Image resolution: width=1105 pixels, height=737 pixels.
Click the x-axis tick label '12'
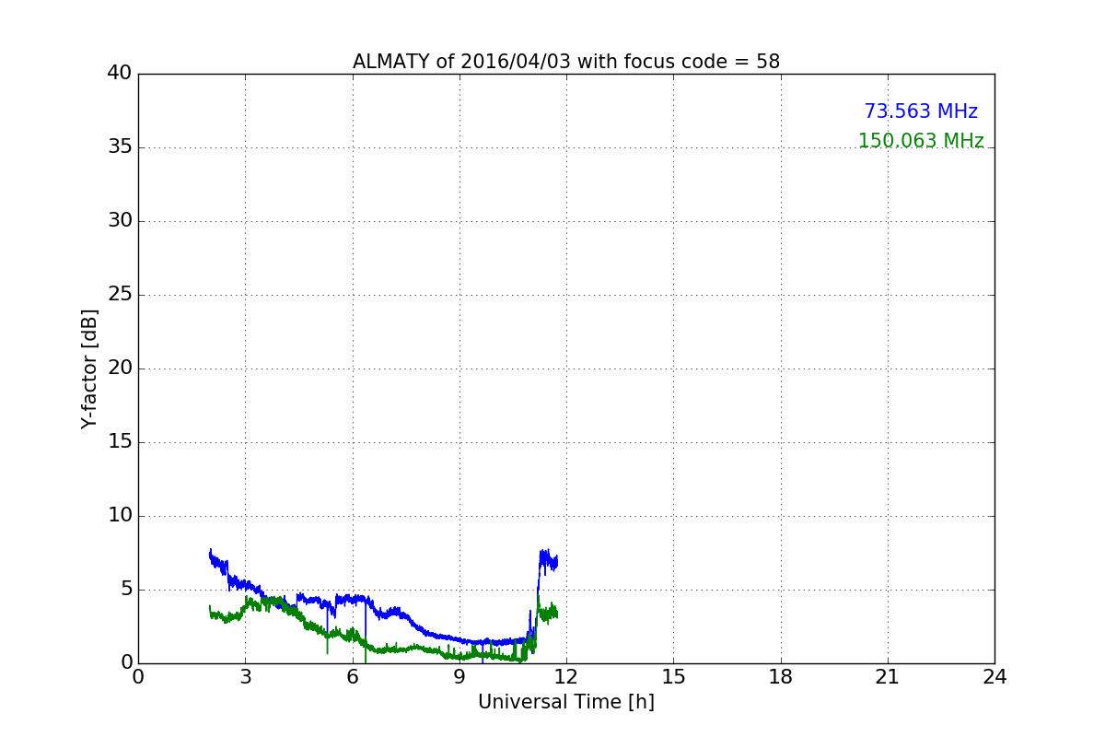(566, 677)
